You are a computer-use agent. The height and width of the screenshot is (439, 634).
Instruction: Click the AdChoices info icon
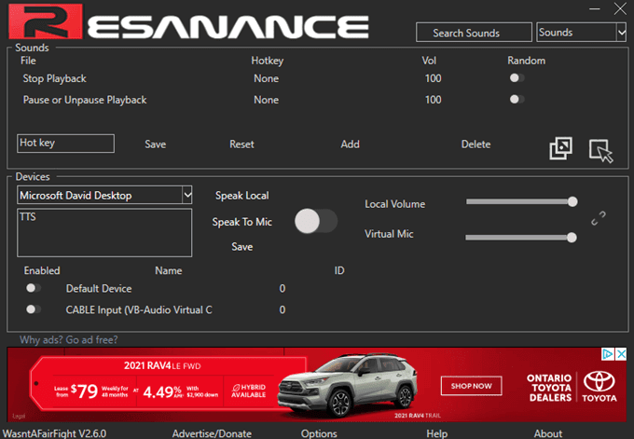pos(607,354)
